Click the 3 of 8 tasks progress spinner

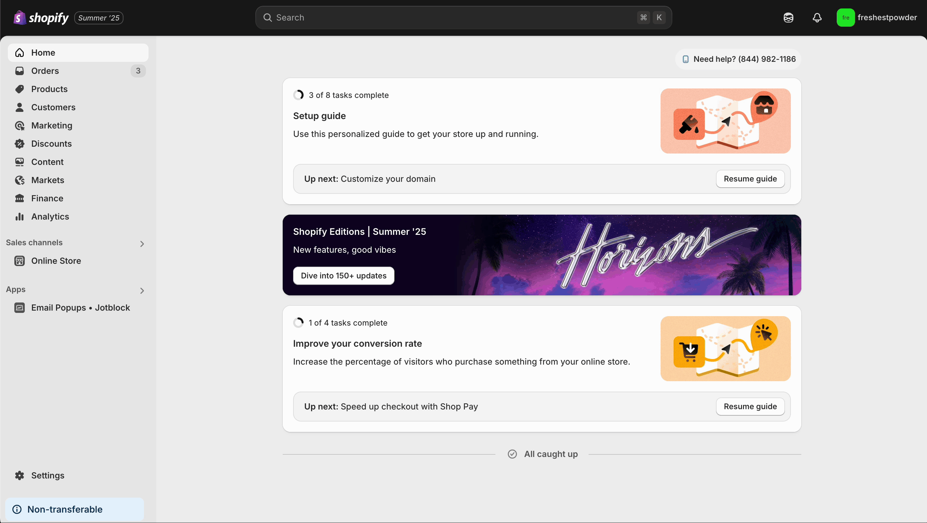click(x=298, y=95)
